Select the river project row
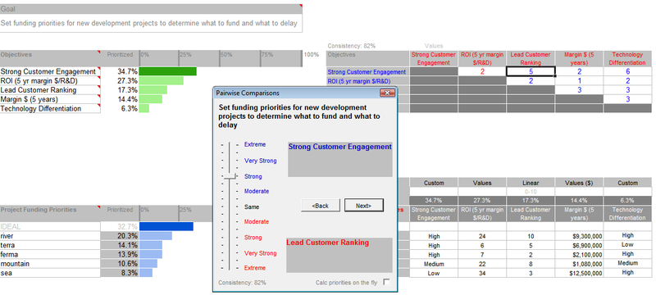This screenshot has width=656, height=295. coord(50,236)
